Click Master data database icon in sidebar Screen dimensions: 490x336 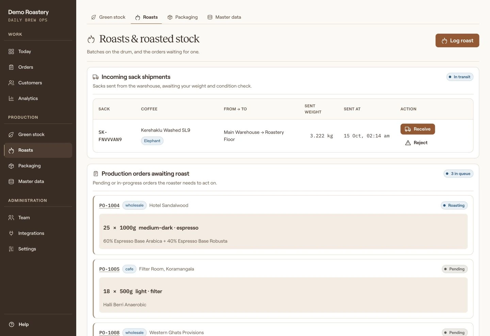click(11, 182)
